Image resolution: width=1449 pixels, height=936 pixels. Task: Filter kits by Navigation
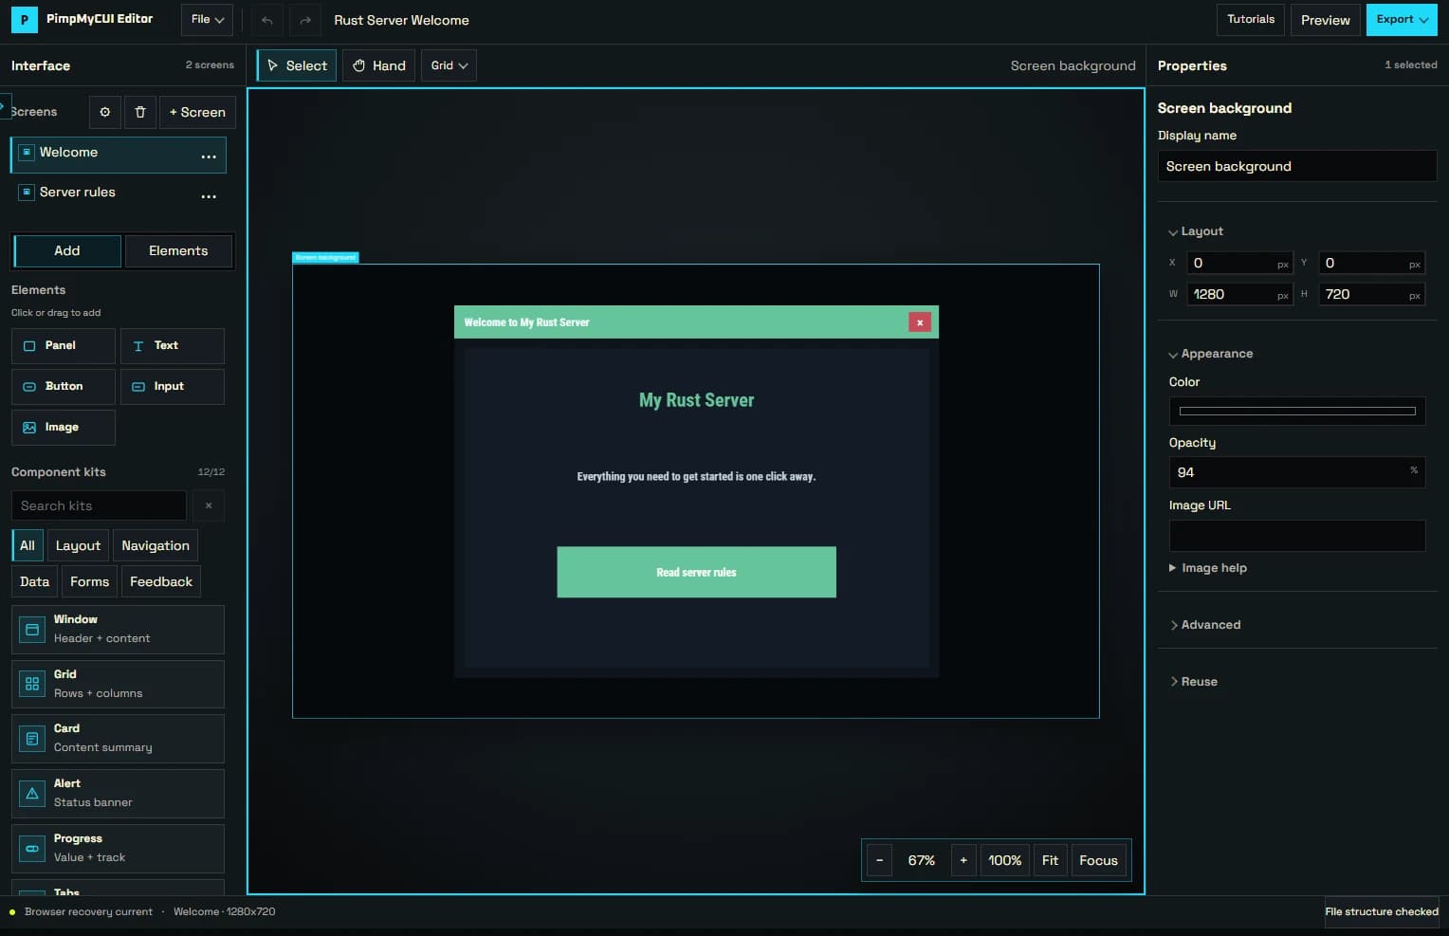(156, 546)
